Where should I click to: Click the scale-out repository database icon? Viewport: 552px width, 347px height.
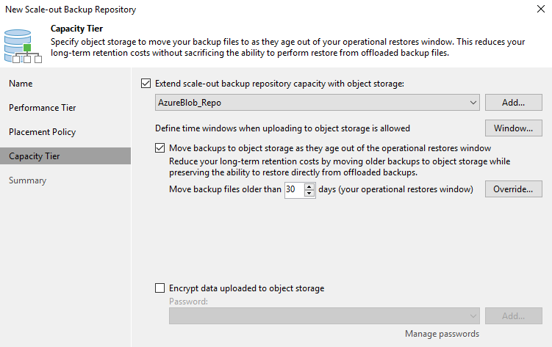[x=23, y=46]
